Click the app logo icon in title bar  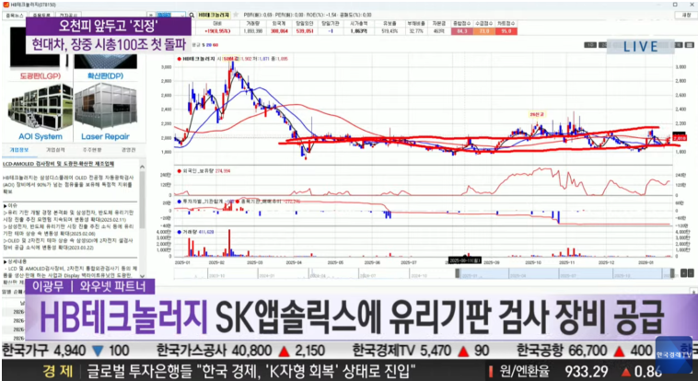[6, 4]
